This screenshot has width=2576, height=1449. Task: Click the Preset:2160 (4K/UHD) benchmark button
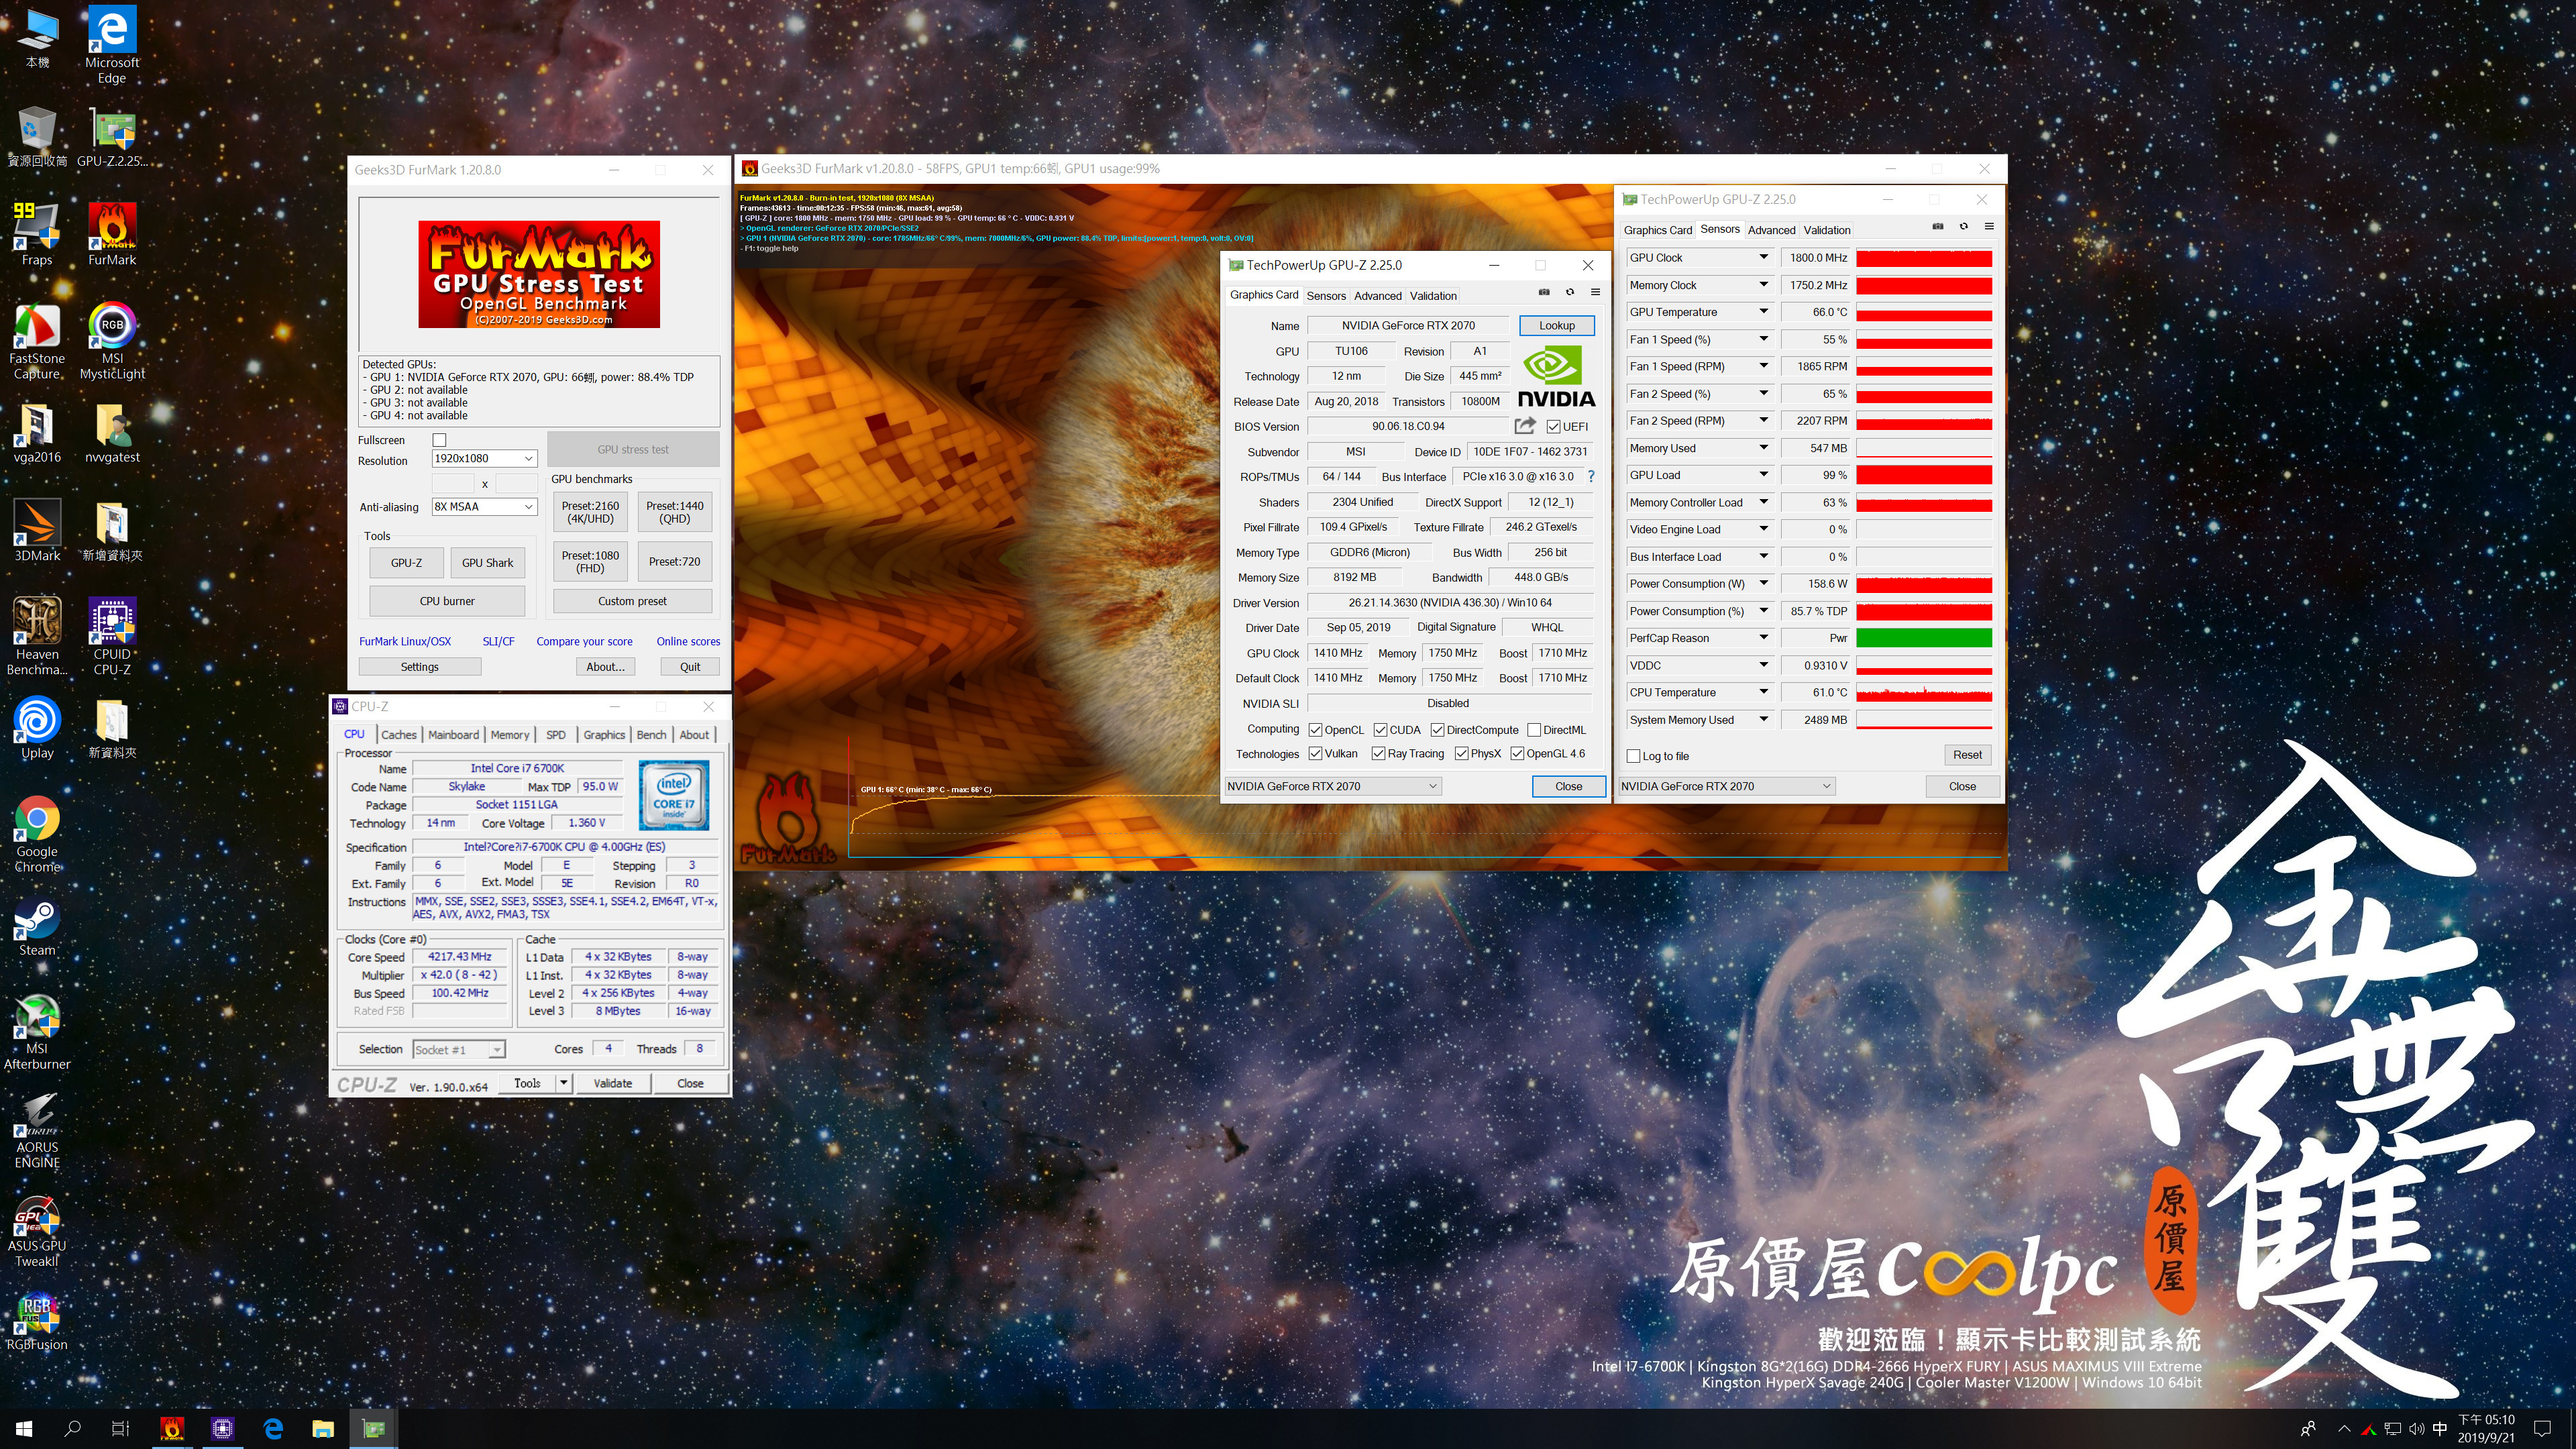[x=590, y=512]
